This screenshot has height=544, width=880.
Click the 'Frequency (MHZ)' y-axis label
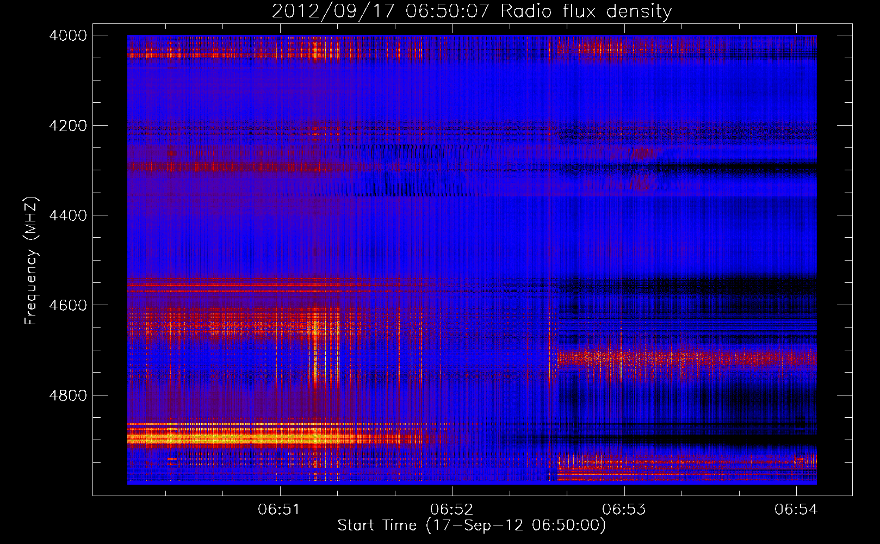(x=32, y=261)
